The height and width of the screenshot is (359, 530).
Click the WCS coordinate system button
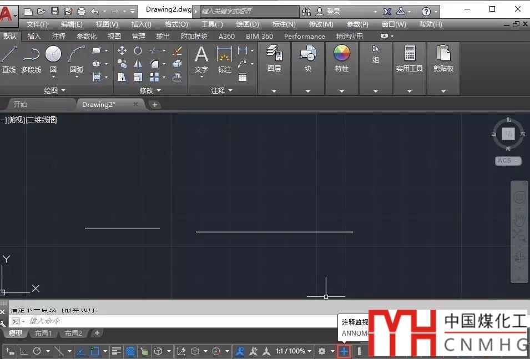(x=508, y=161)
